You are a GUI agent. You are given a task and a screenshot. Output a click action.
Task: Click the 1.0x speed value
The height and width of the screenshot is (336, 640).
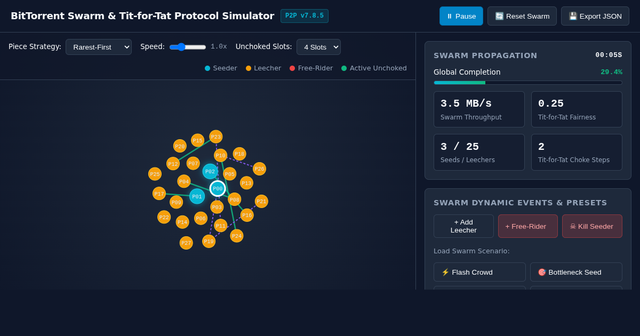[219, 47]
